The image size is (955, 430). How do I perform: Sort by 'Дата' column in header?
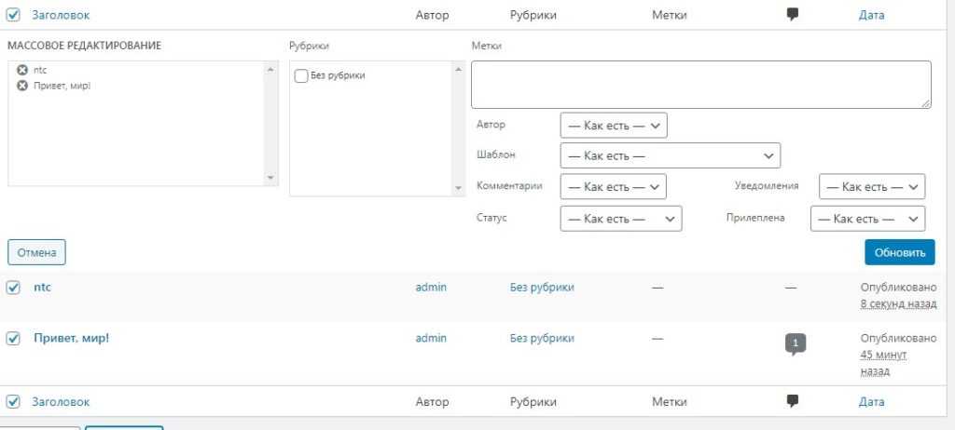click(871, 15)
